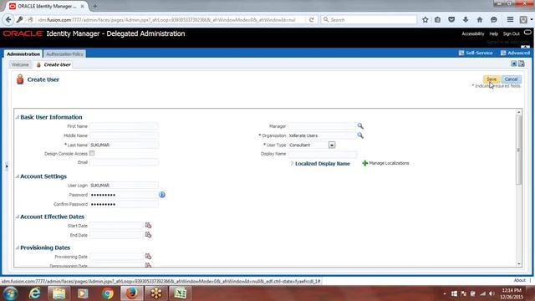Screen dimensions: 535x301
Task: Click the close tab panel icon at far right
Action: pyautogui.click(x=522, y=64)
